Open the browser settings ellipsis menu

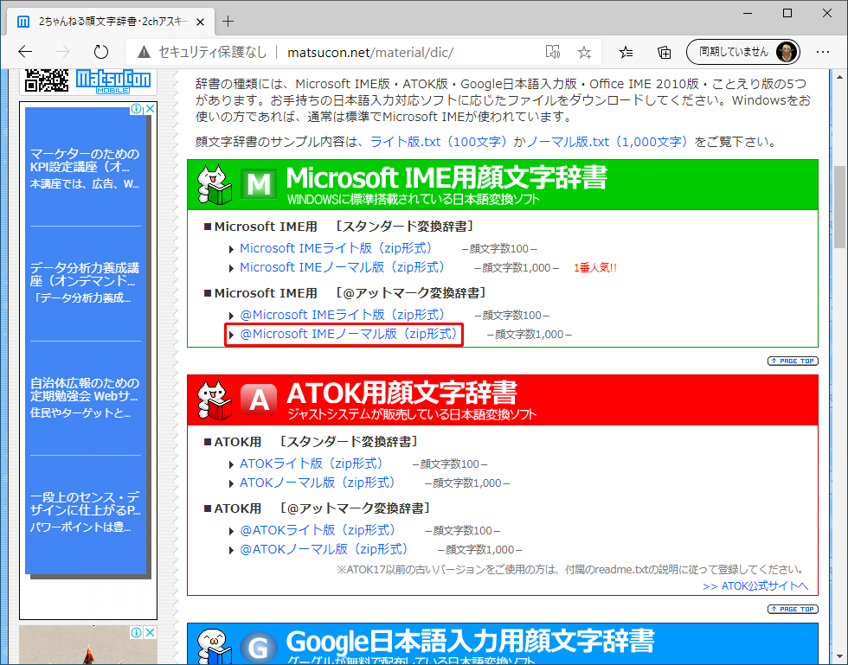tap(823, 52)
